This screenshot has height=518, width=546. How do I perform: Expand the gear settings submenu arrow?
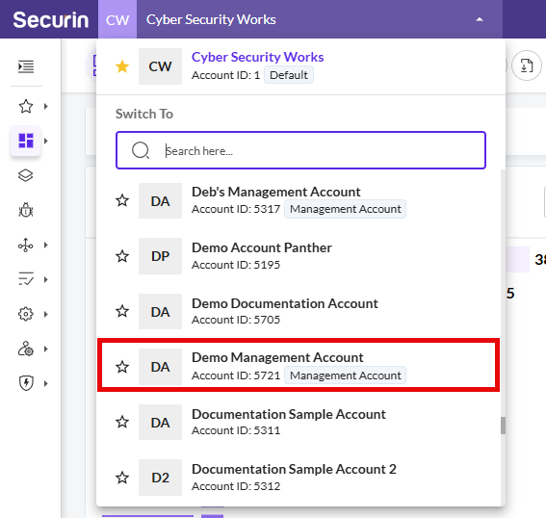click(x=46, y=314)
